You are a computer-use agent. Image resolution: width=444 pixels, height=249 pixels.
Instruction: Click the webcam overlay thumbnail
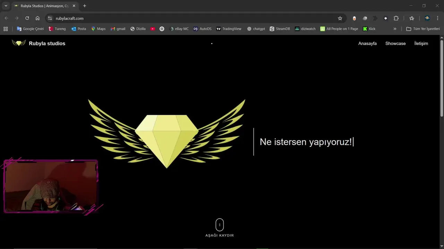click(x=51, y=186)
